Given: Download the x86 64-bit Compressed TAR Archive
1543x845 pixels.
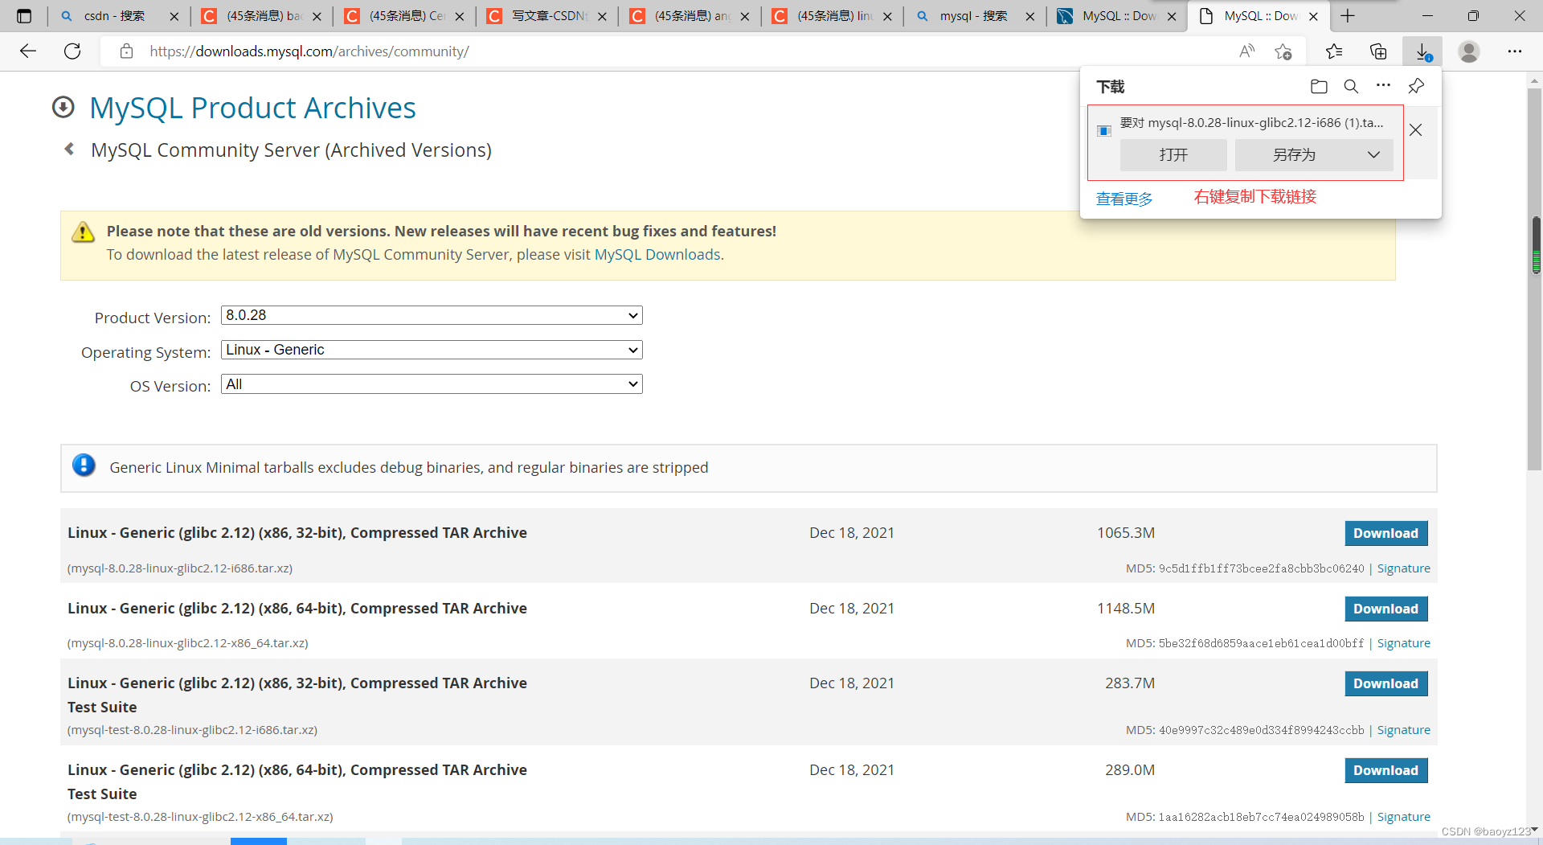Looking at the screenshot, I should point(1385,609).
